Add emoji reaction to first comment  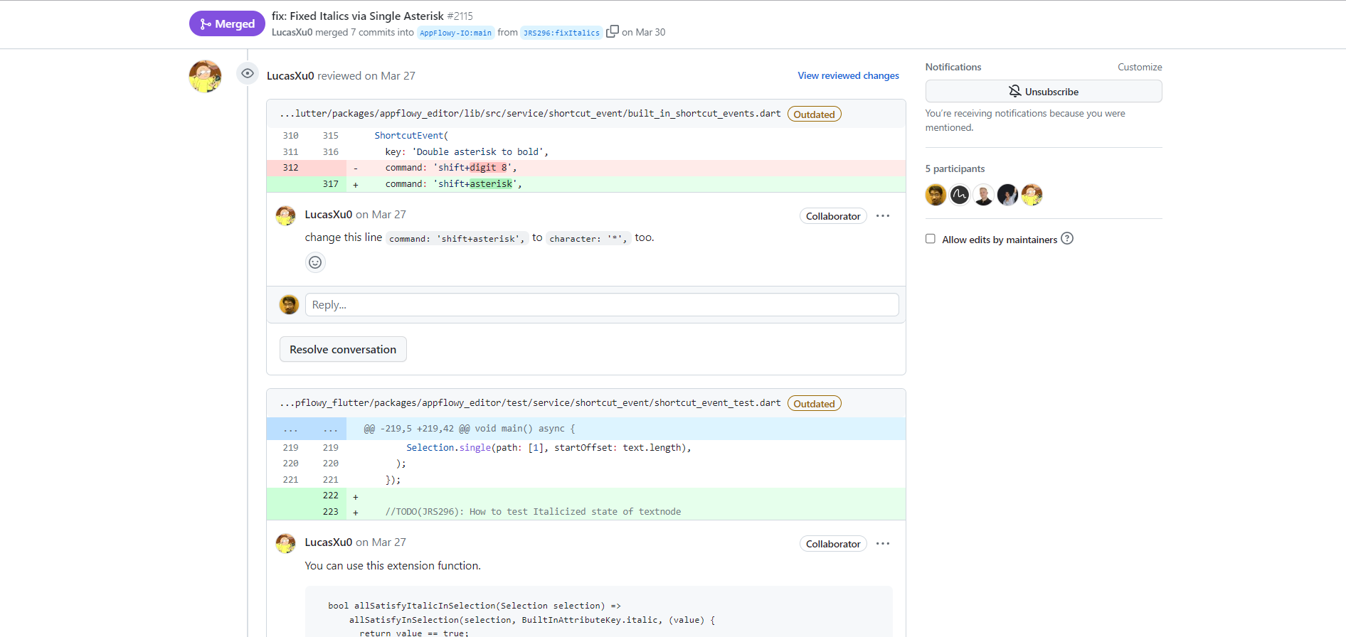coord(315,262)
